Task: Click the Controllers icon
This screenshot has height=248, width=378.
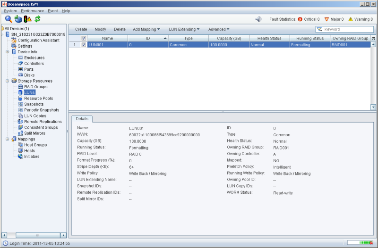Action: [x=20, y=64]
